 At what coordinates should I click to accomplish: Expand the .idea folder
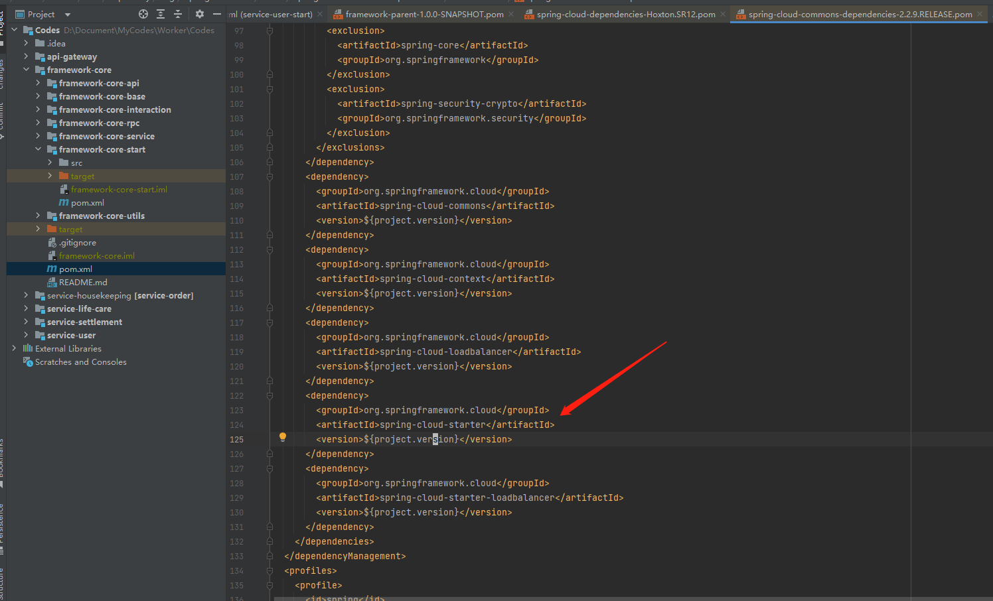26,43
